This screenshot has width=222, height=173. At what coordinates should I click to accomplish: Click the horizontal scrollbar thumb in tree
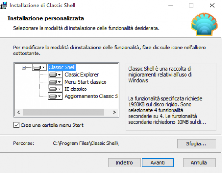pos(63,112)
